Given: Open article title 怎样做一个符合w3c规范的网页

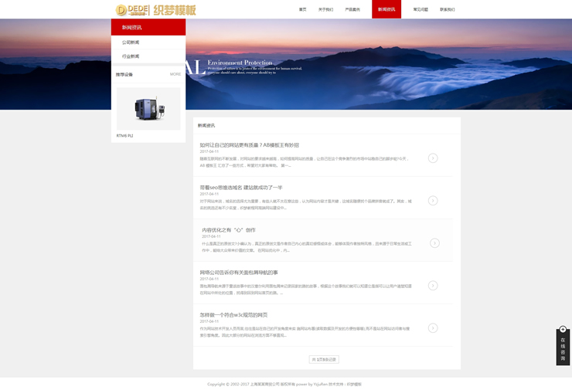Looking at the screenshot, I should coord(233,314).
